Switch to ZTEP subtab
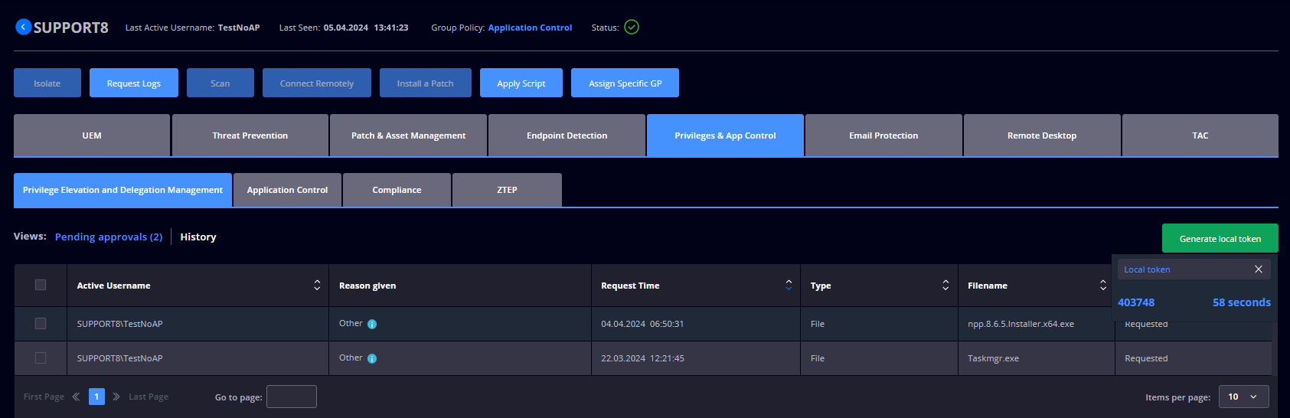Viewport: 1290px width, 418px height. pyautogui.click(x=507, y=190)
